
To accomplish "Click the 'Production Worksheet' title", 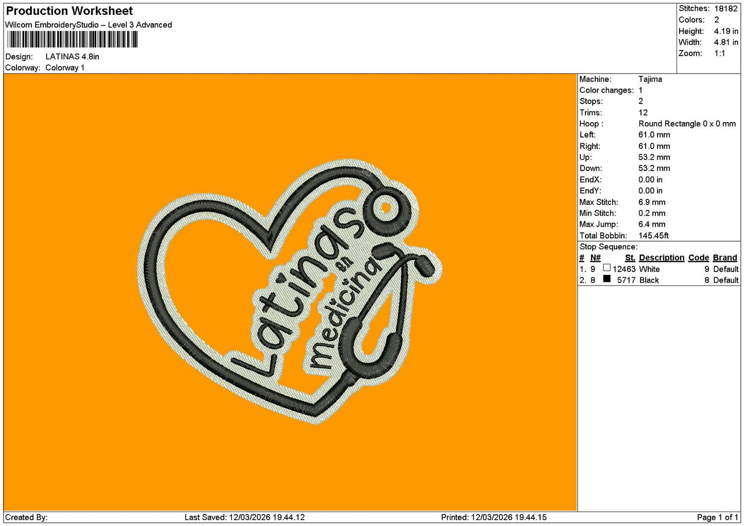I will pos(70,11).
